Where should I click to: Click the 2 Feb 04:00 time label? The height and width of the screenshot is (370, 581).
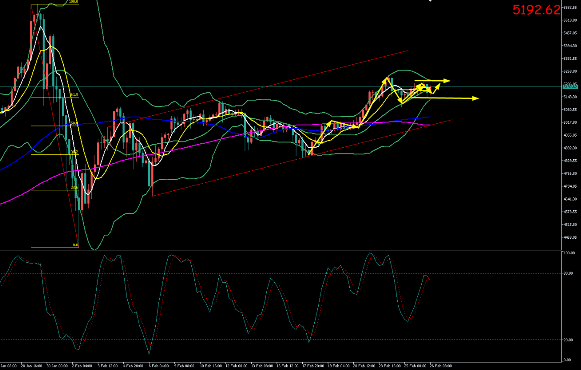[83, 366]
